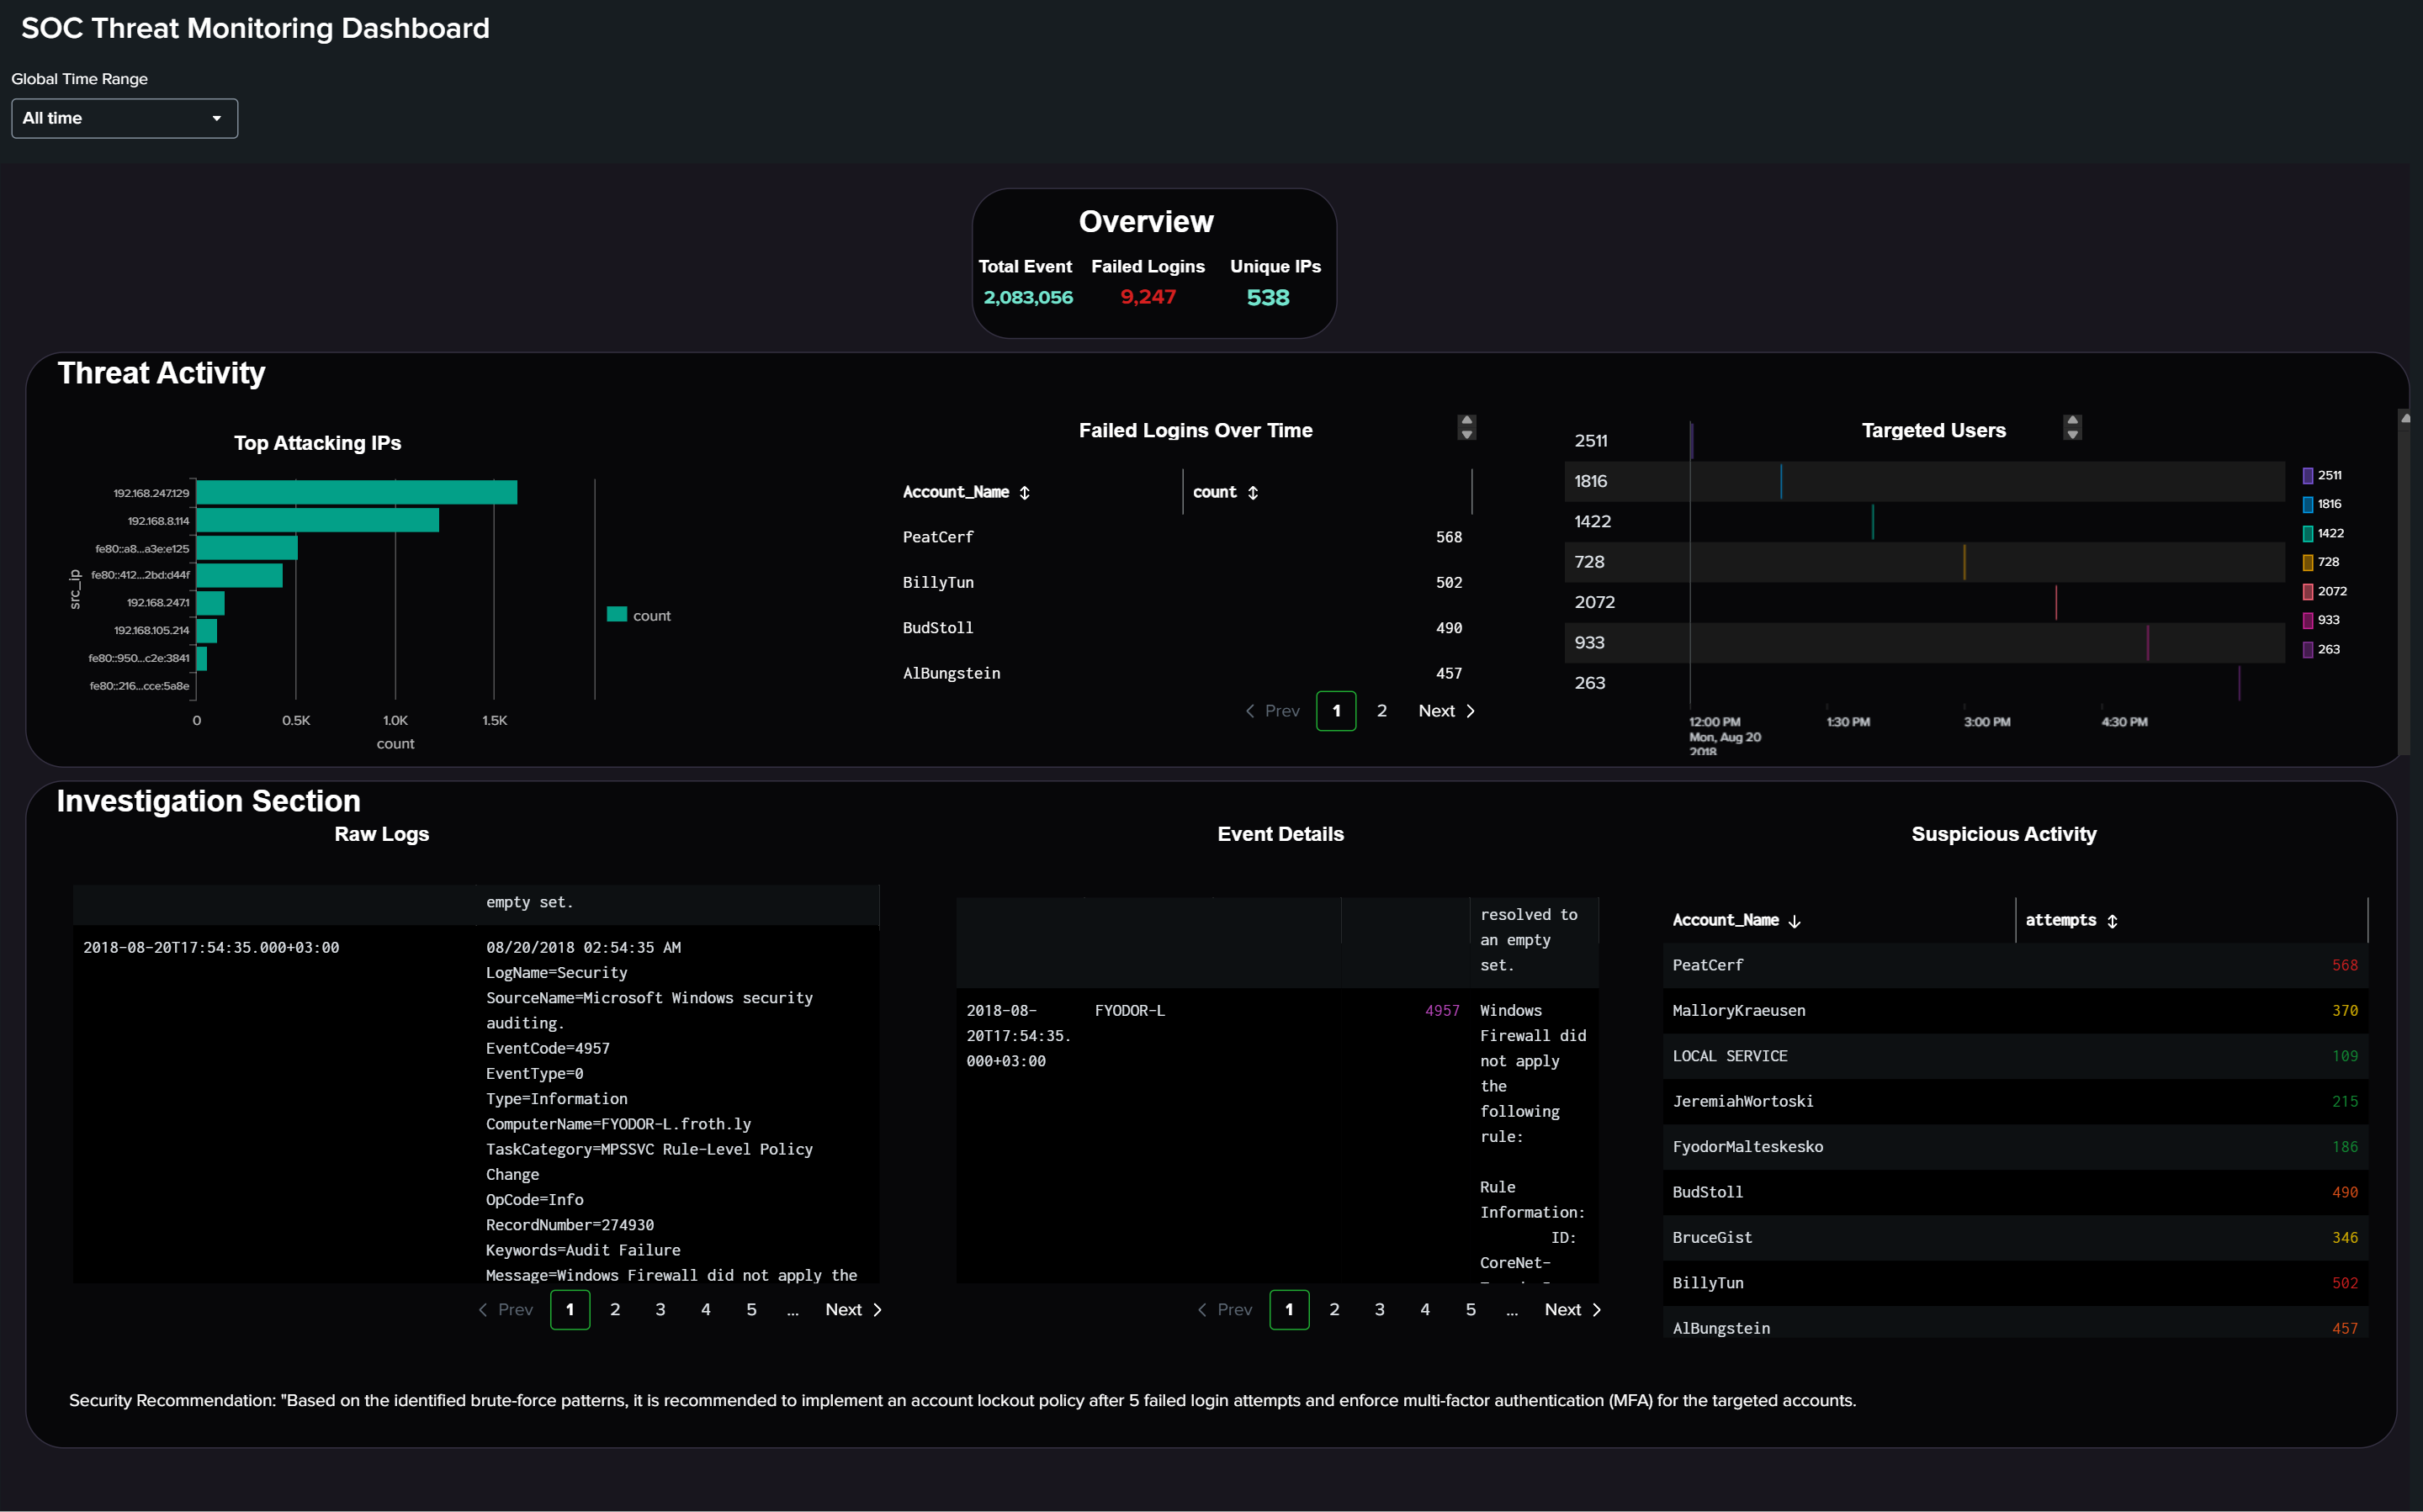Click the 192.168.8.114 bar in the chart

click(x=318, y=520)
